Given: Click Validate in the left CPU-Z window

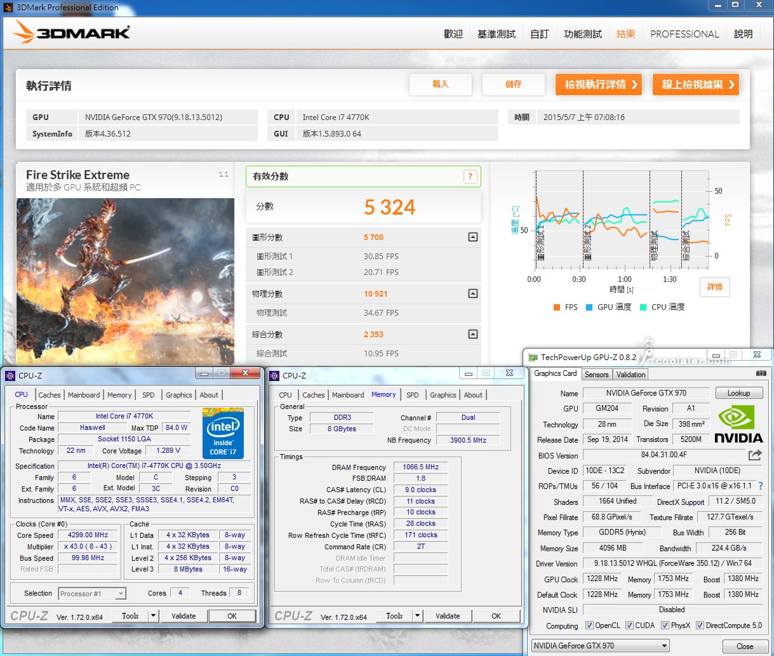Looking at the screenshot, I should point(183,615).
